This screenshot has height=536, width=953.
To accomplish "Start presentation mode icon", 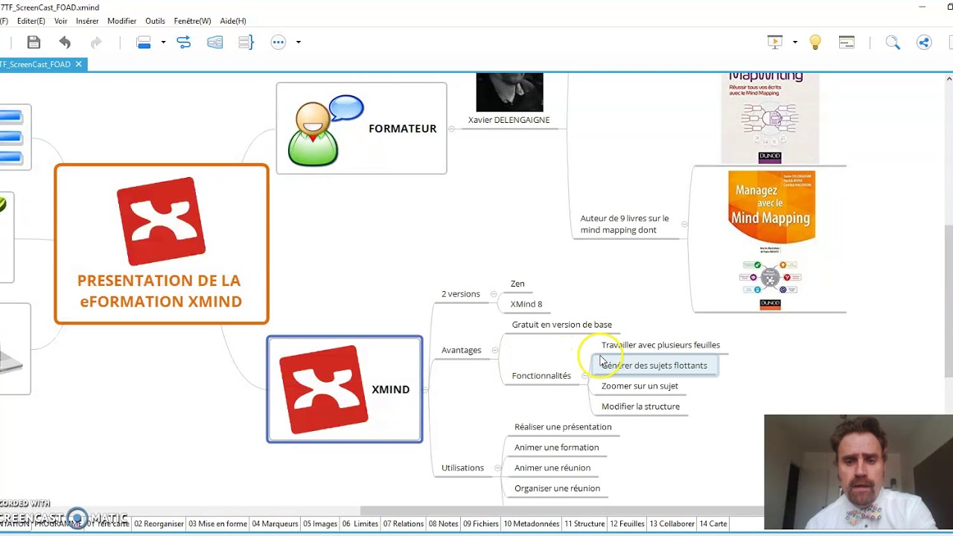I will [775, 42].
